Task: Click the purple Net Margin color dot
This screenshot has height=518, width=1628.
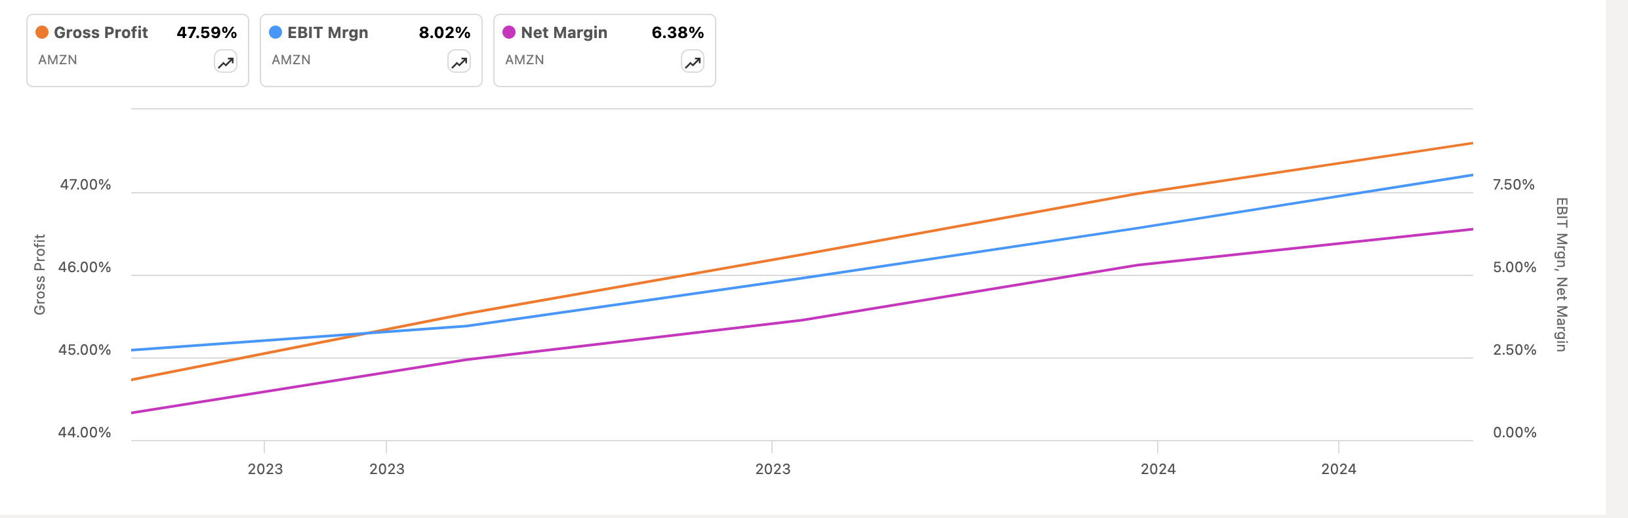Action: (x=509, y=32)
